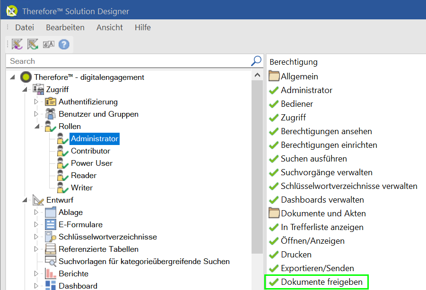
Task: Click the Authentifizierung ID card icon
Action: tap(51, 102)
